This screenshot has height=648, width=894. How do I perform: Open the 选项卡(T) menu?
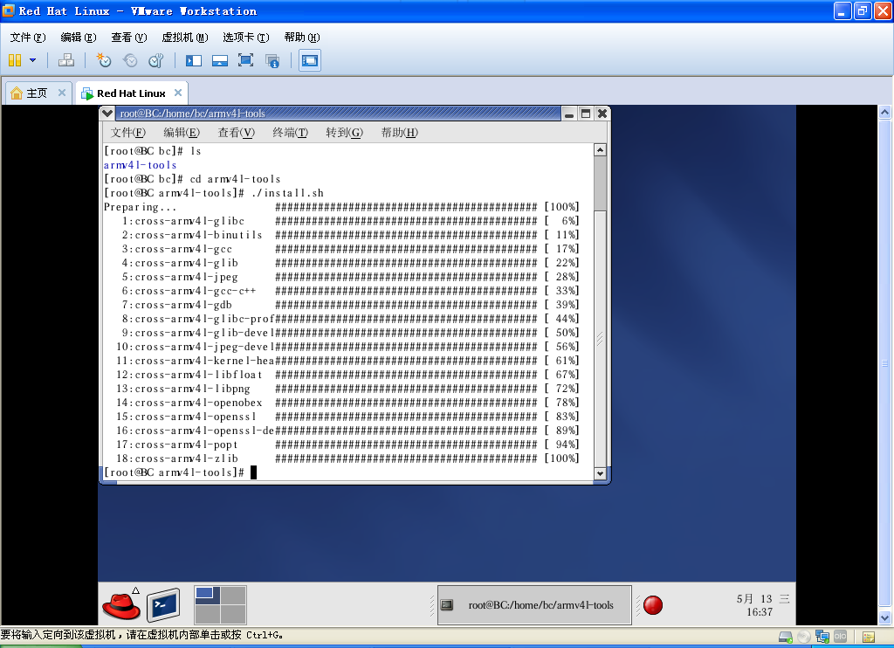click(245, 37)
